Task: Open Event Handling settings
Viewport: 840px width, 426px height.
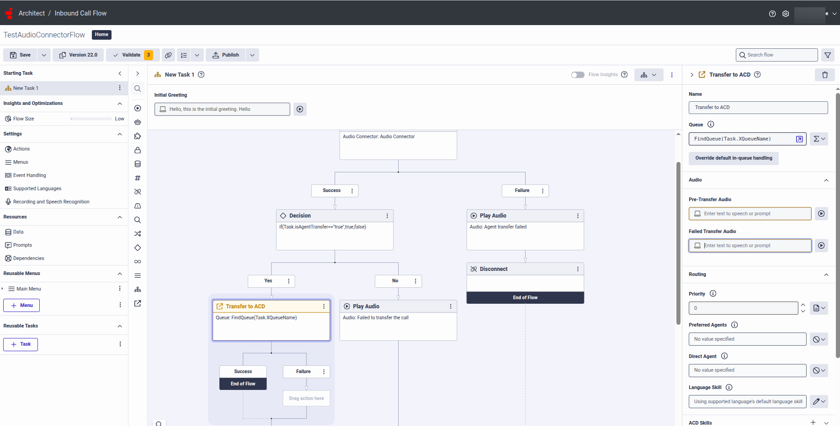Action: 29,175
